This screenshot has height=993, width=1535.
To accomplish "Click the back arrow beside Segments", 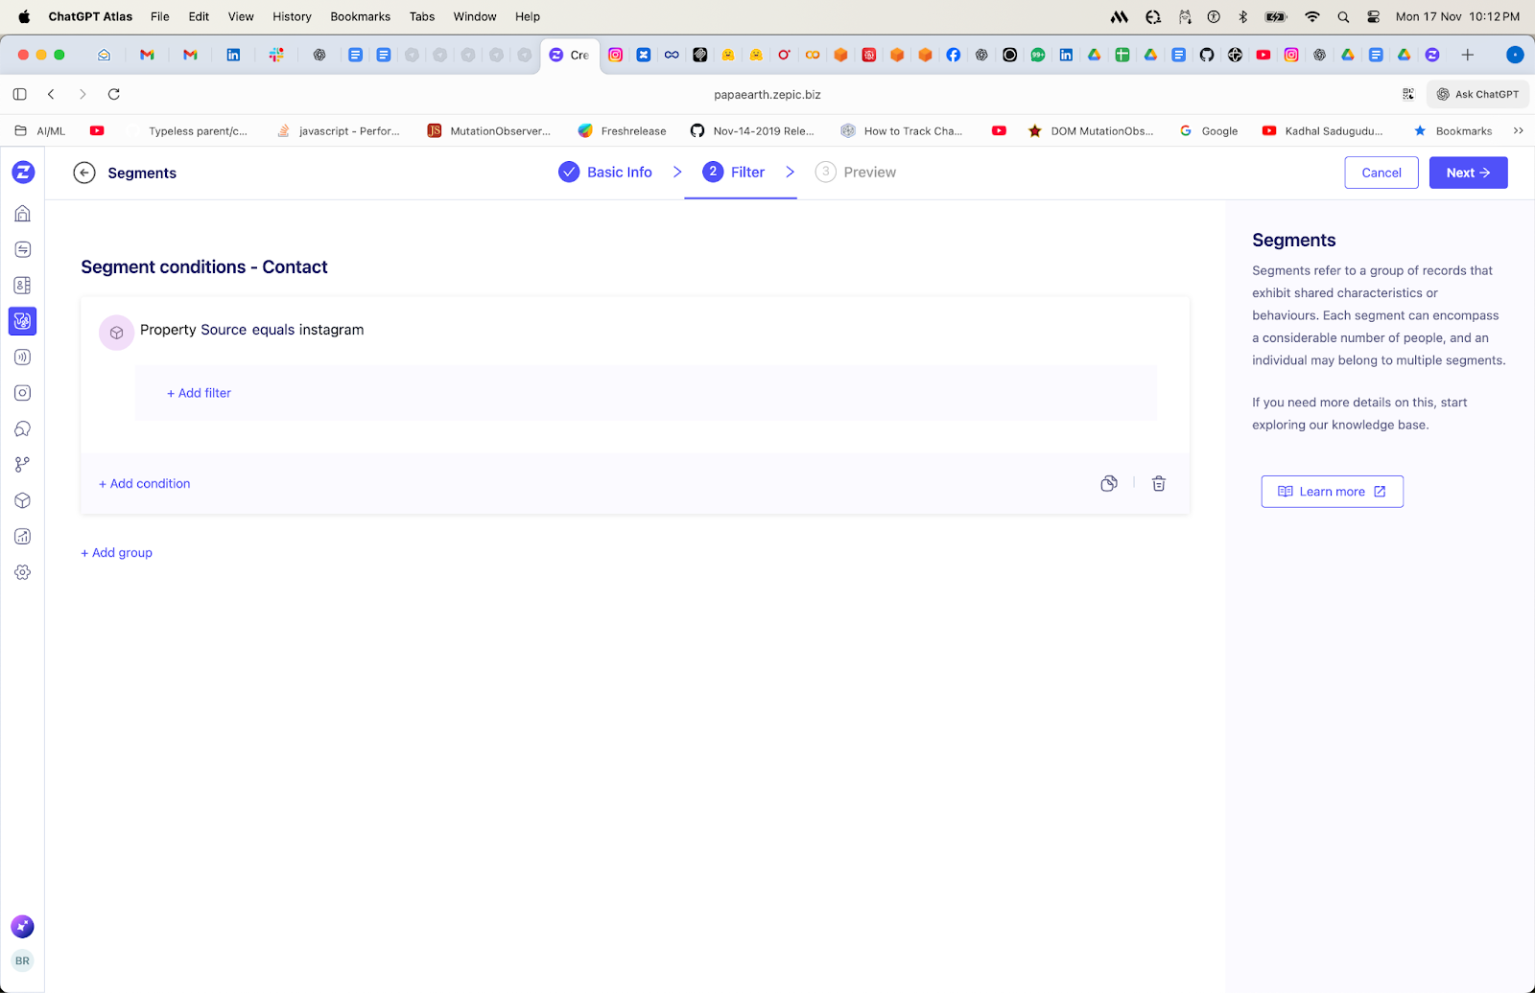I will 84,173.
